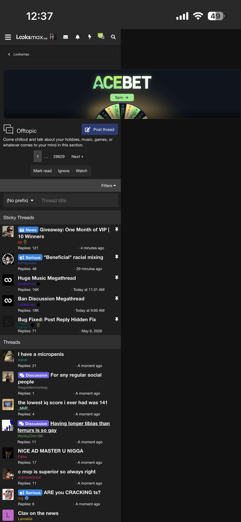Open the search magnifier icon
This screenshot has height=522, width=241.
tap(113, 37)
